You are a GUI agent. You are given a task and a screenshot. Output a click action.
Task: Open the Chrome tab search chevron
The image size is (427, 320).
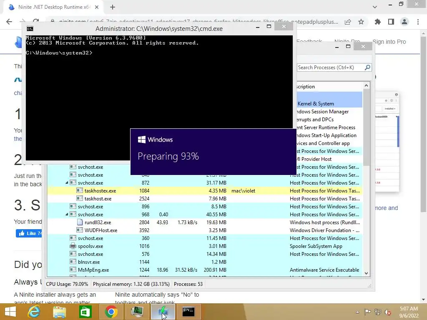click(375, 7)
